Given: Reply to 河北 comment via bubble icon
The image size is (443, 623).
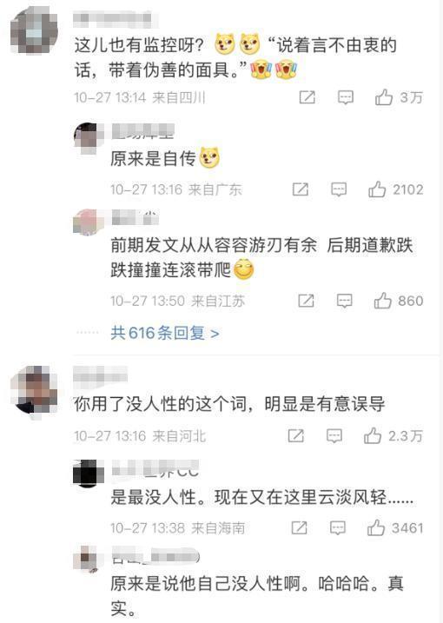Looking at the screenshot, I should click(x=334, y=436).
